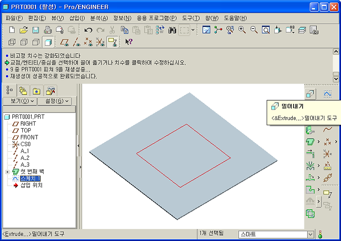Open the 편집(E) menu

coord(37,18)
